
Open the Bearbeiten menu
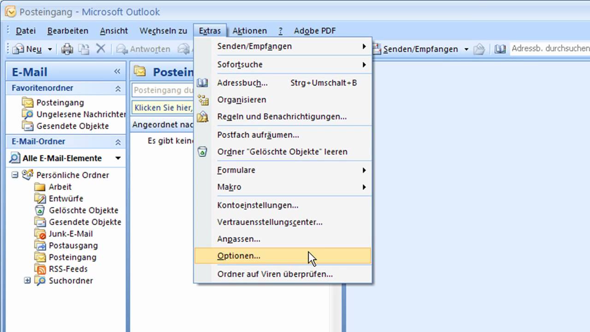coord(68,31)
